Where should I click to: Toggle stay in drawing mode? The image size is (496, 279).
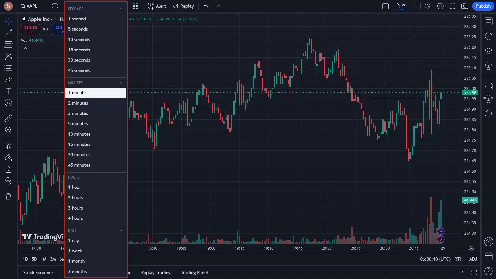pos(8,158)
